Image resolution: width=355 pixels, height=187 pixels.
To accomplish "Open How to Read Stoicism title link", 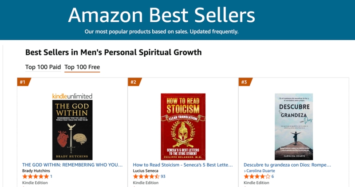I will point(183,165).
